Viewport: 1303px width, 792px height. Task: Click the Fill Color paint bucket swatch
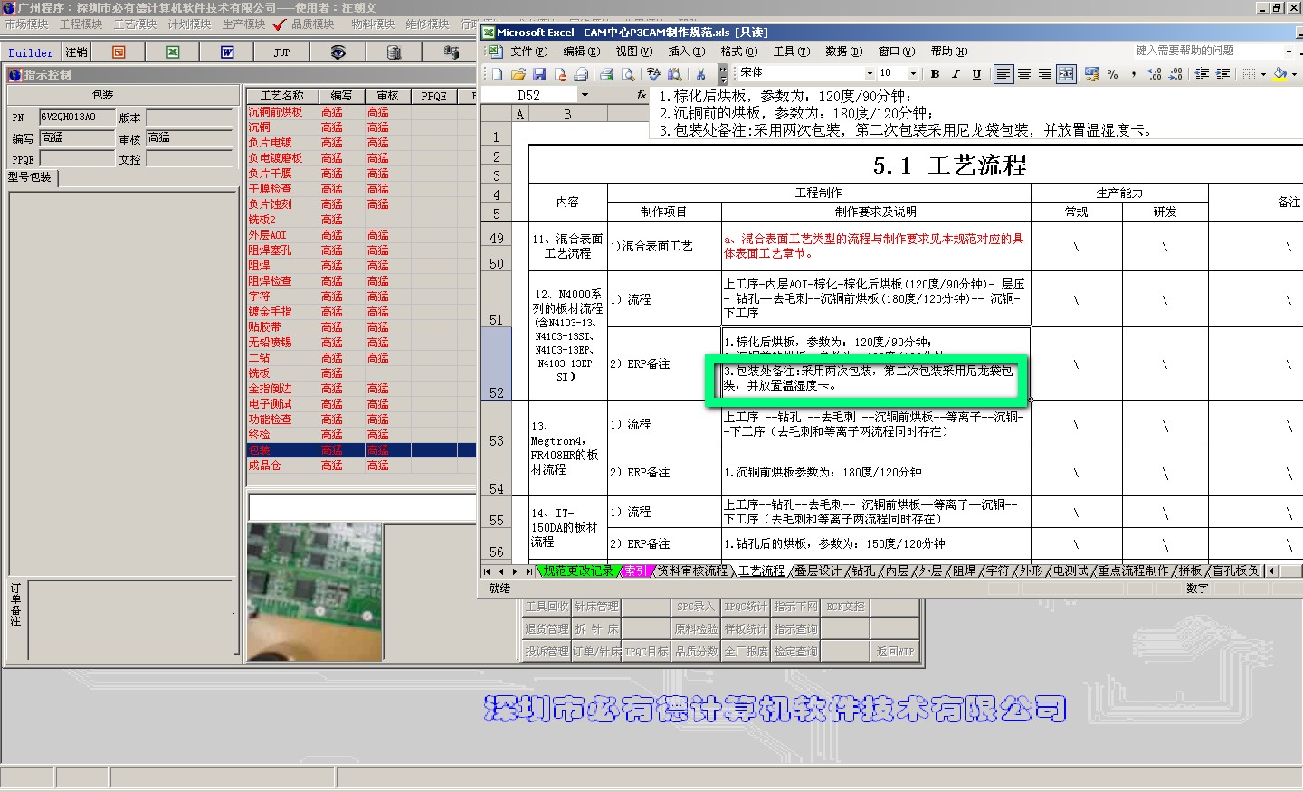coord(1279,74)
